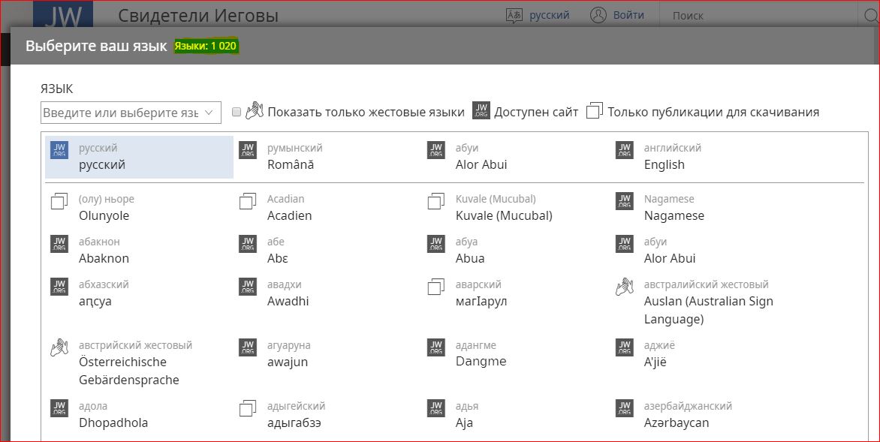Screen dimensions: 880x442
Task: Click the JW.ORG icon next to Abaknon
Action: (59, 244)
